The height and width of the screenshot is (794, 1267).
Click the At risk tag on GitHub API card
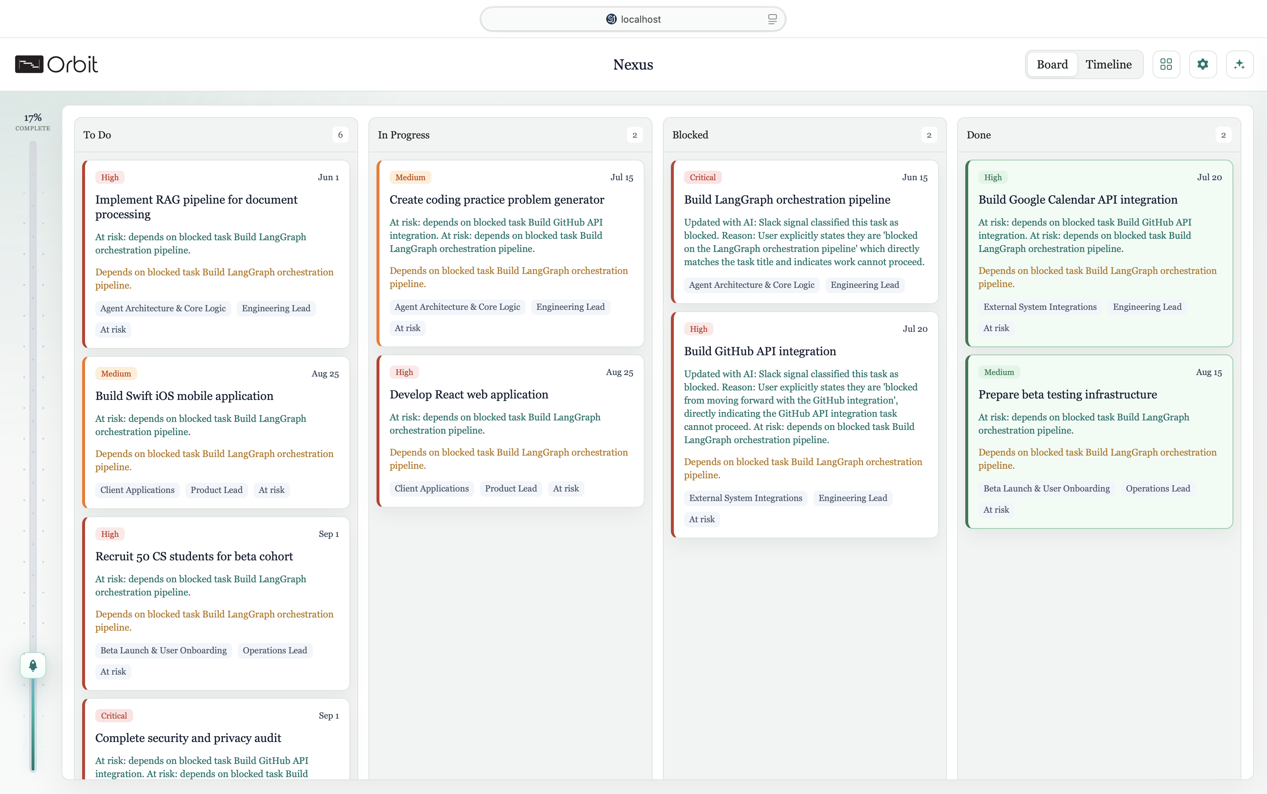(702, 519)
